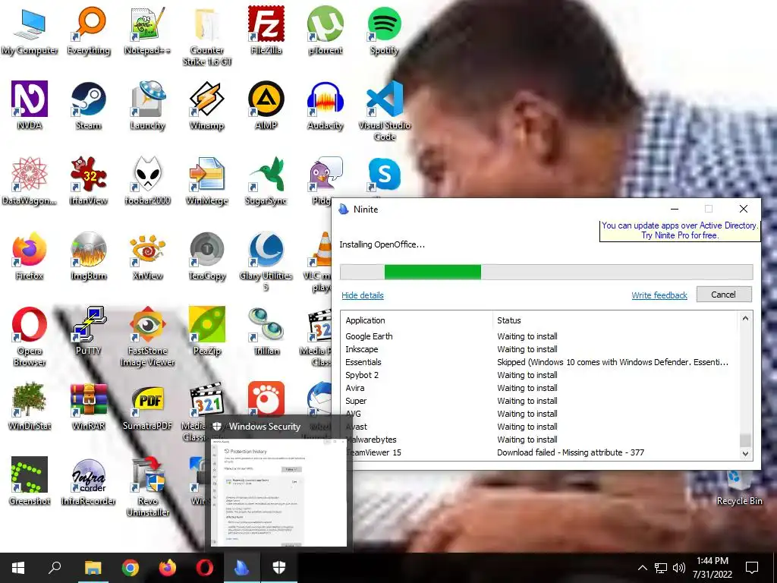Open the notification center icon
The image size is (777, 583).
click(752, 568)
